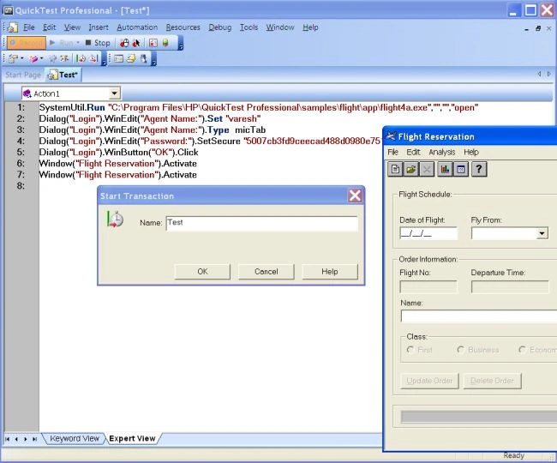The height and width of the screenshot is (463, 557).
Task: Click the calendar-window icon in Flight Reservation toolbar
Action: pyautogui.click(x=461, y=169)
